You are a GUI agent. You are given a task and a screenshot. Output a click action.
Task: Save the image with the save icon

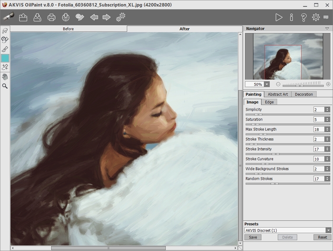(x=38, y=17)
